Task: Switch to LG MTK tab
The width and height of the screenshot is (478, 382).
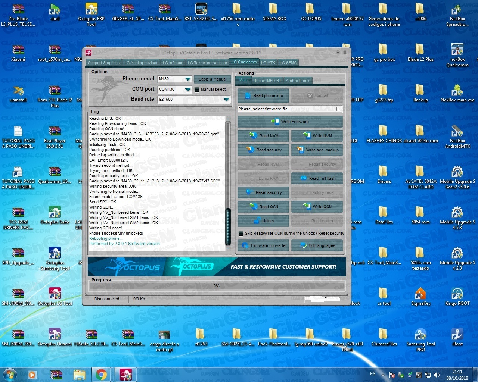Action: point(268,63)
